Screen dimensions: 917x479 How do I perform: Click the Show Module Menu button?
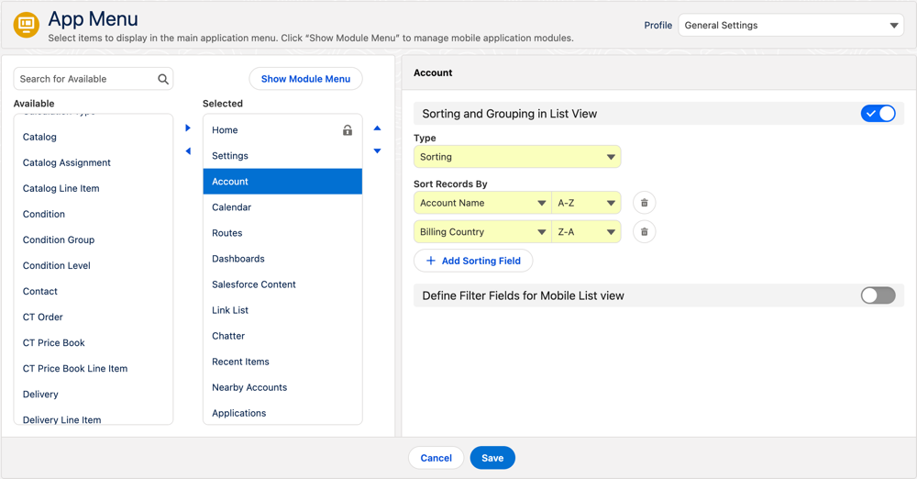pyautogui.click(x=305, y=79)
